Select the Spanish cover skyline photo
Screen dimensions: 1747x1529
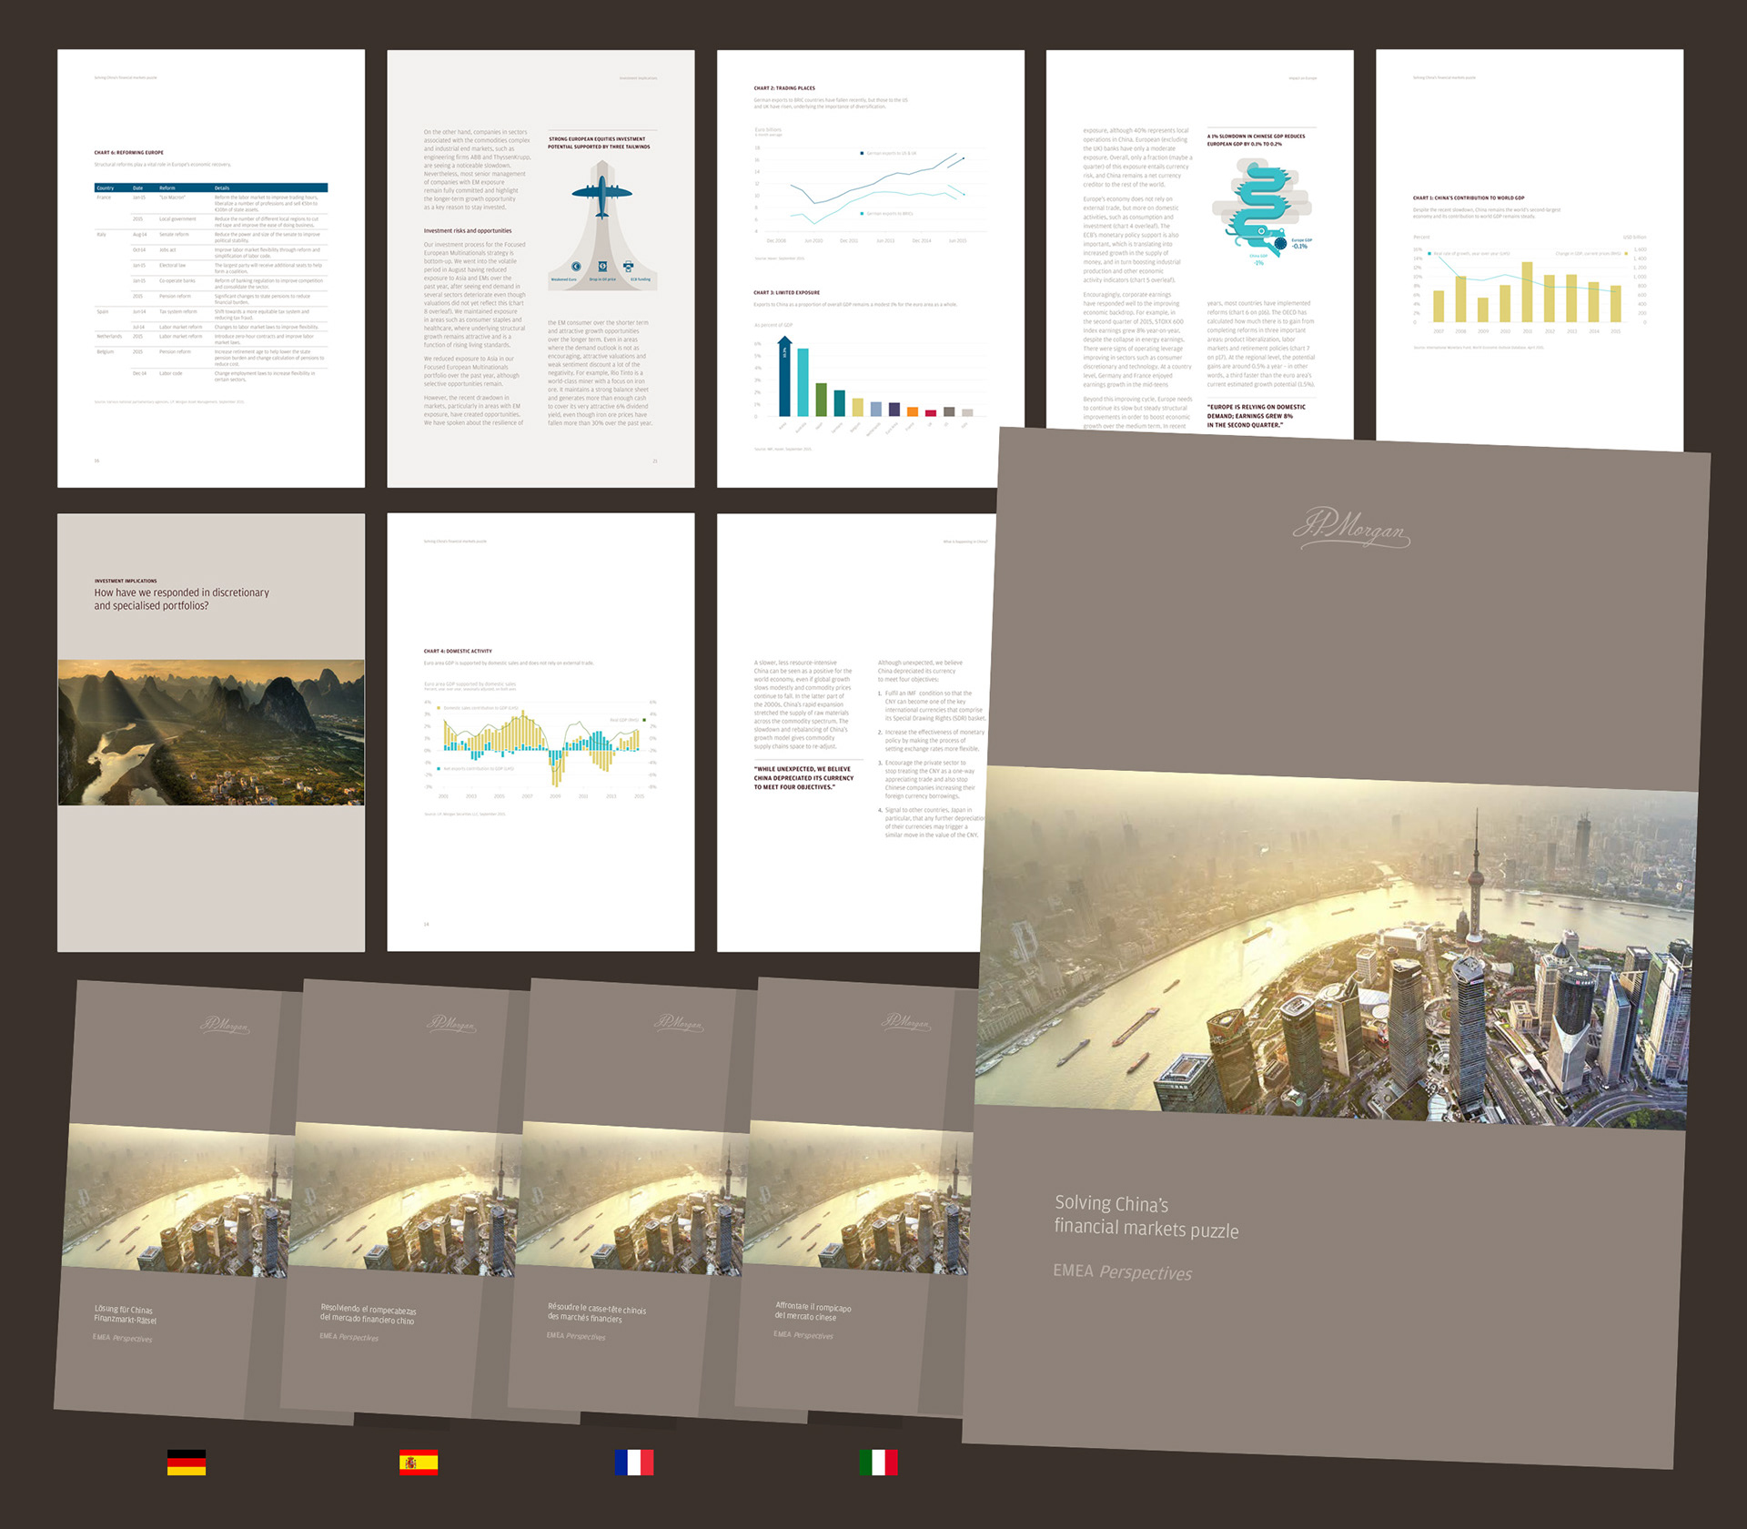coord(405,1200)
